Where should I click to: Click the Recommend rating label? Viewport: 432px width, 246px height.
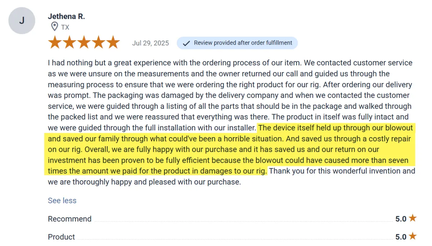click(69, 219)
